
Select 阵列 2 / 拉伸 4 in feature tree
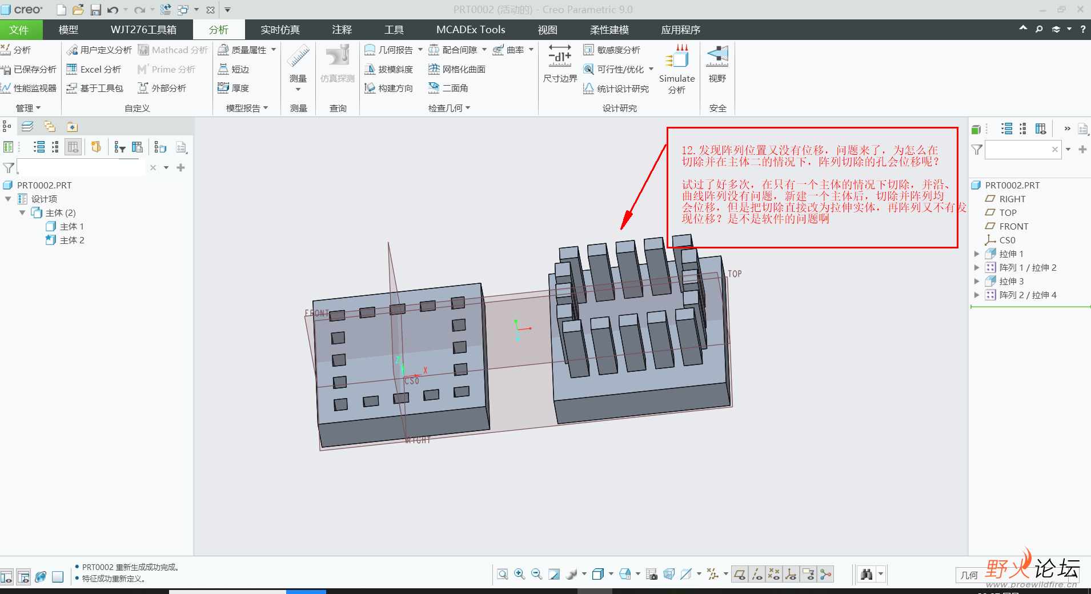[x=1027, y=295]
